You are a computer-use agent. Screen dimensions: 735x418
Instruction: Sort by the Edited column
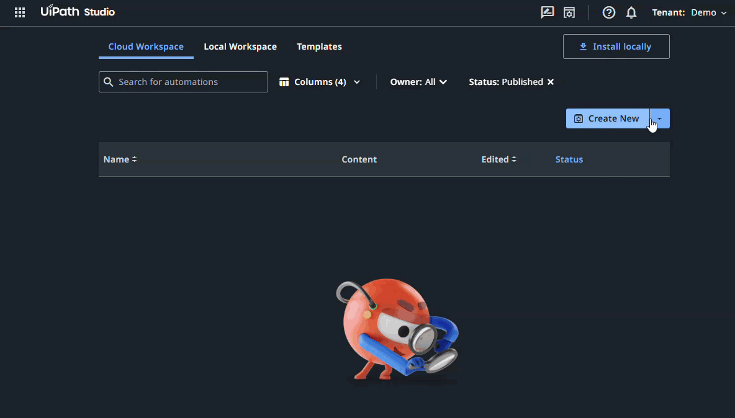coord(498,159)
